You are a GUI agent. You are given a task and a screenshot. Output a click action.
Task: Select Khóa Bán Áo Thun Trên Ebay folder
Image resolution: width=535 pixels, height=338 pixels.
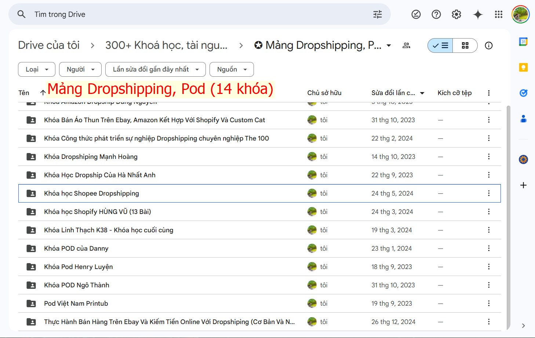pos(259,120)
